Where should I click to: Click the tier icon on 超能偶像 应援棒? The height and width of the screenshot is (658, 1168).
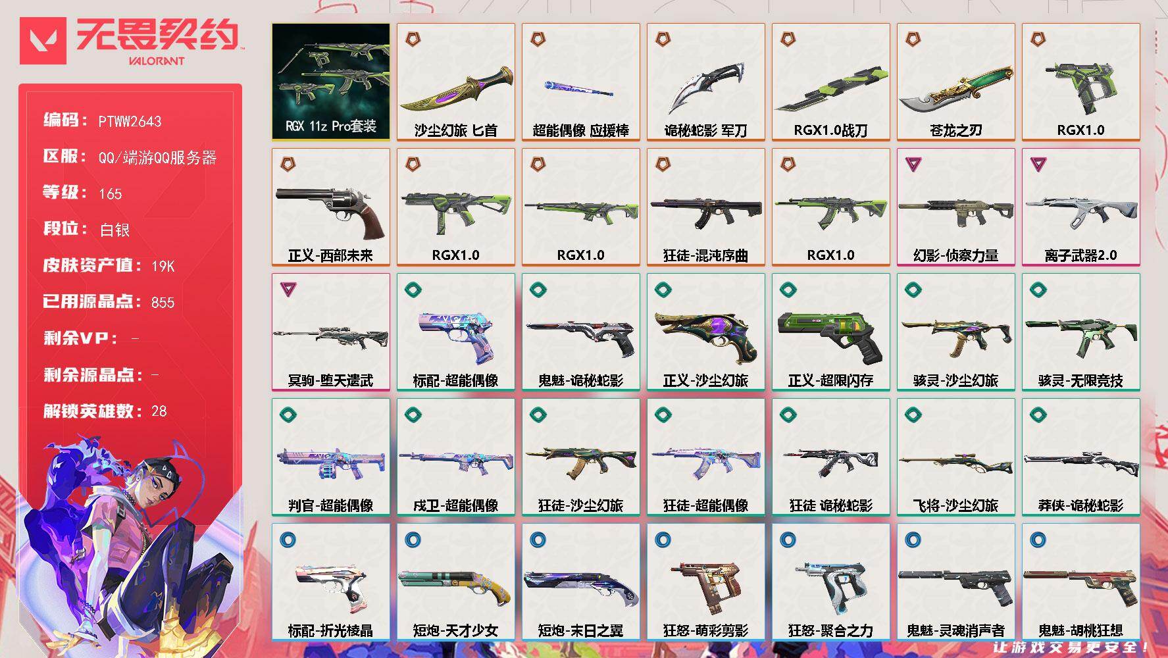point(538,39)
